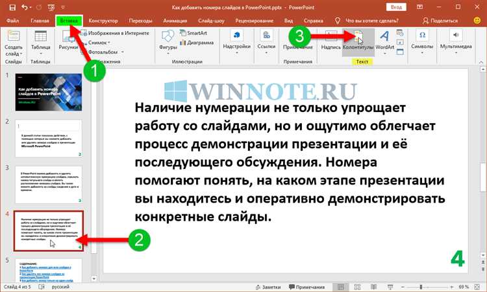
Task: Click the spell check icon in status bar
Action: pyautogui.click(x=42, y=287)
